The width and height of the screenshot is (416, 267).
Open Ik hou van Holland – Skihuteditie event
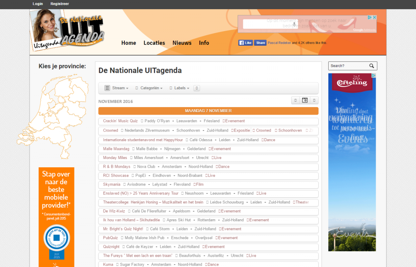coord(131,220)
